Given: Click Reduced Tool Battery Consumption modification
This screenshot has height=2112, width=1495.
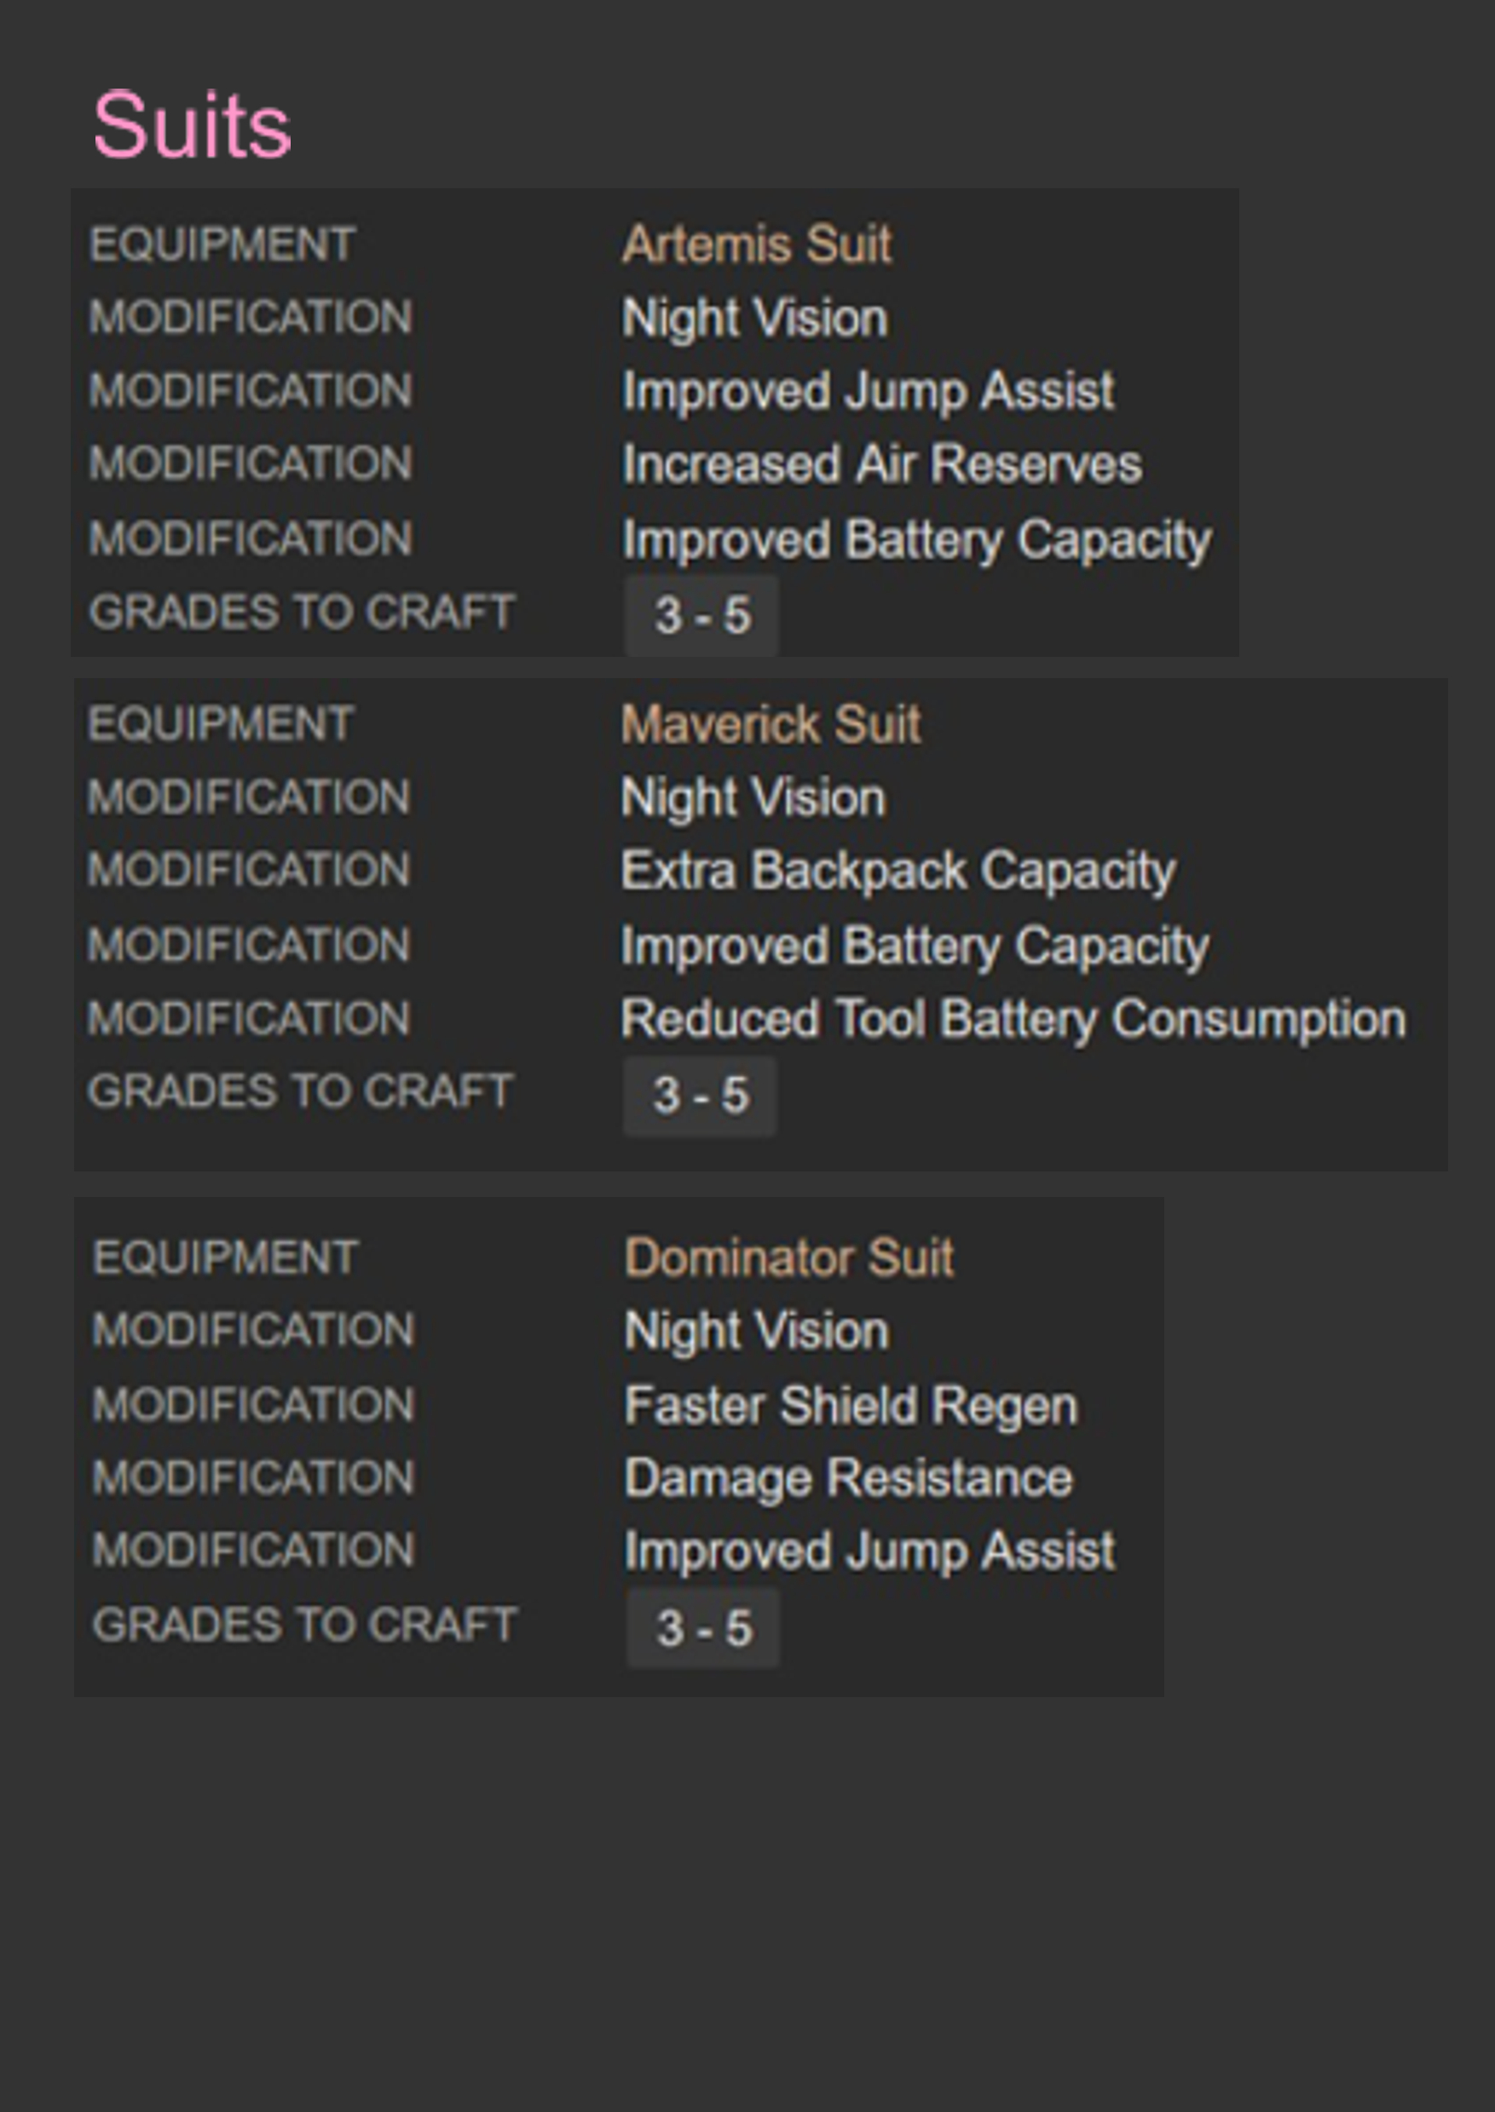Looking at the screenshot, I should click(1013, 1021).
